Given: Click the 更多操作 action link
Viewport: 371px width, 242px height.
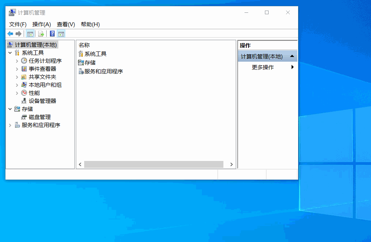Looking at the screenshot, I should (263, 67).
